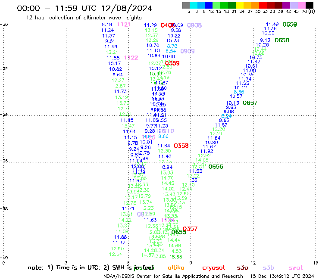Click the wave height value 11.92
This screenshot has height=280, width=319.
(x=206, y=151)
